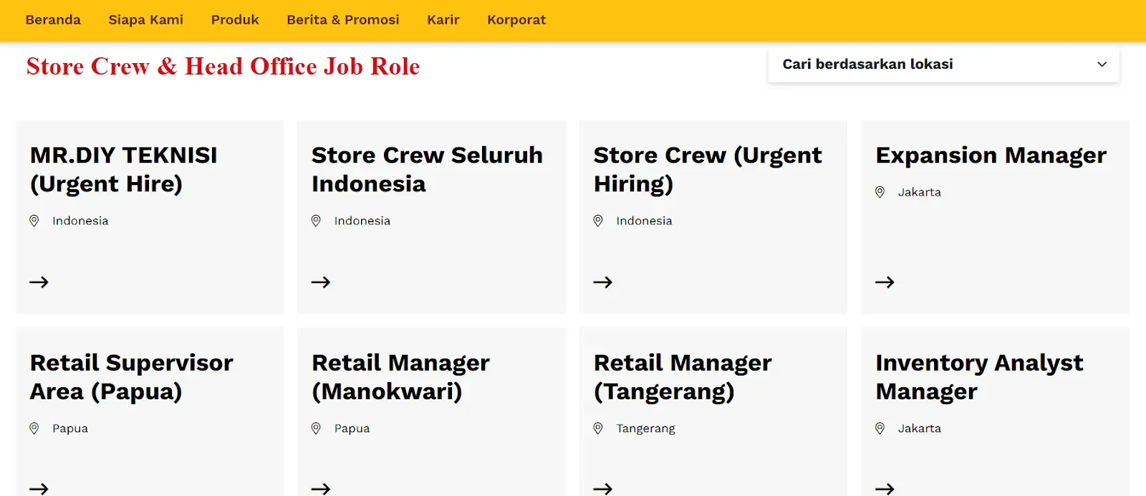The height and width of the screenshot is (496, 1146).
Task: Click Store Crew & Head Office Job Role heading
Action: [223, 67]
